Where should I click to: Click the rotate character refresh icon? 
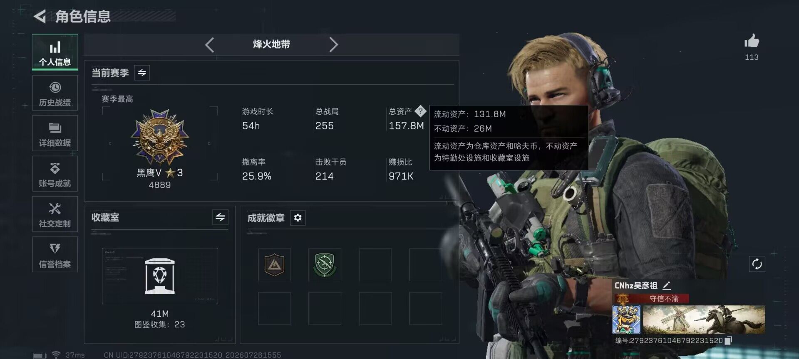click(757, 264)
